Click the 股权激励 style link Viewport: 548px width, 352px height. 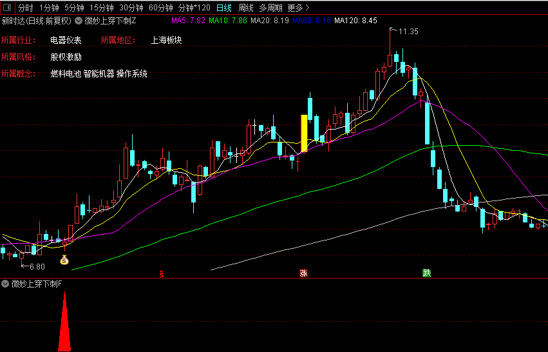66,57
